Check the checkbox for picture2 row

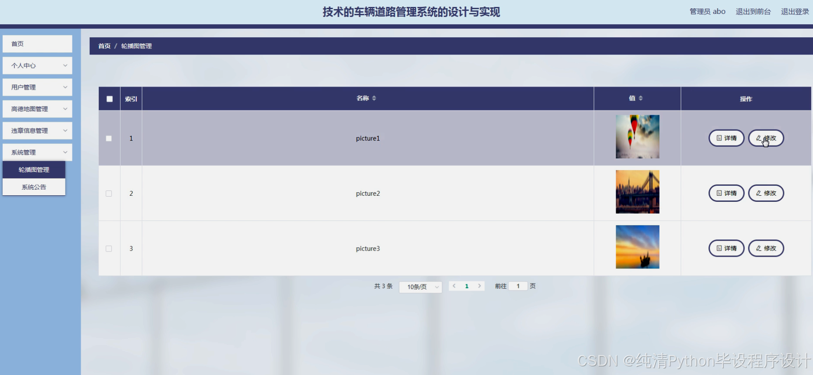tap(109, 194)
